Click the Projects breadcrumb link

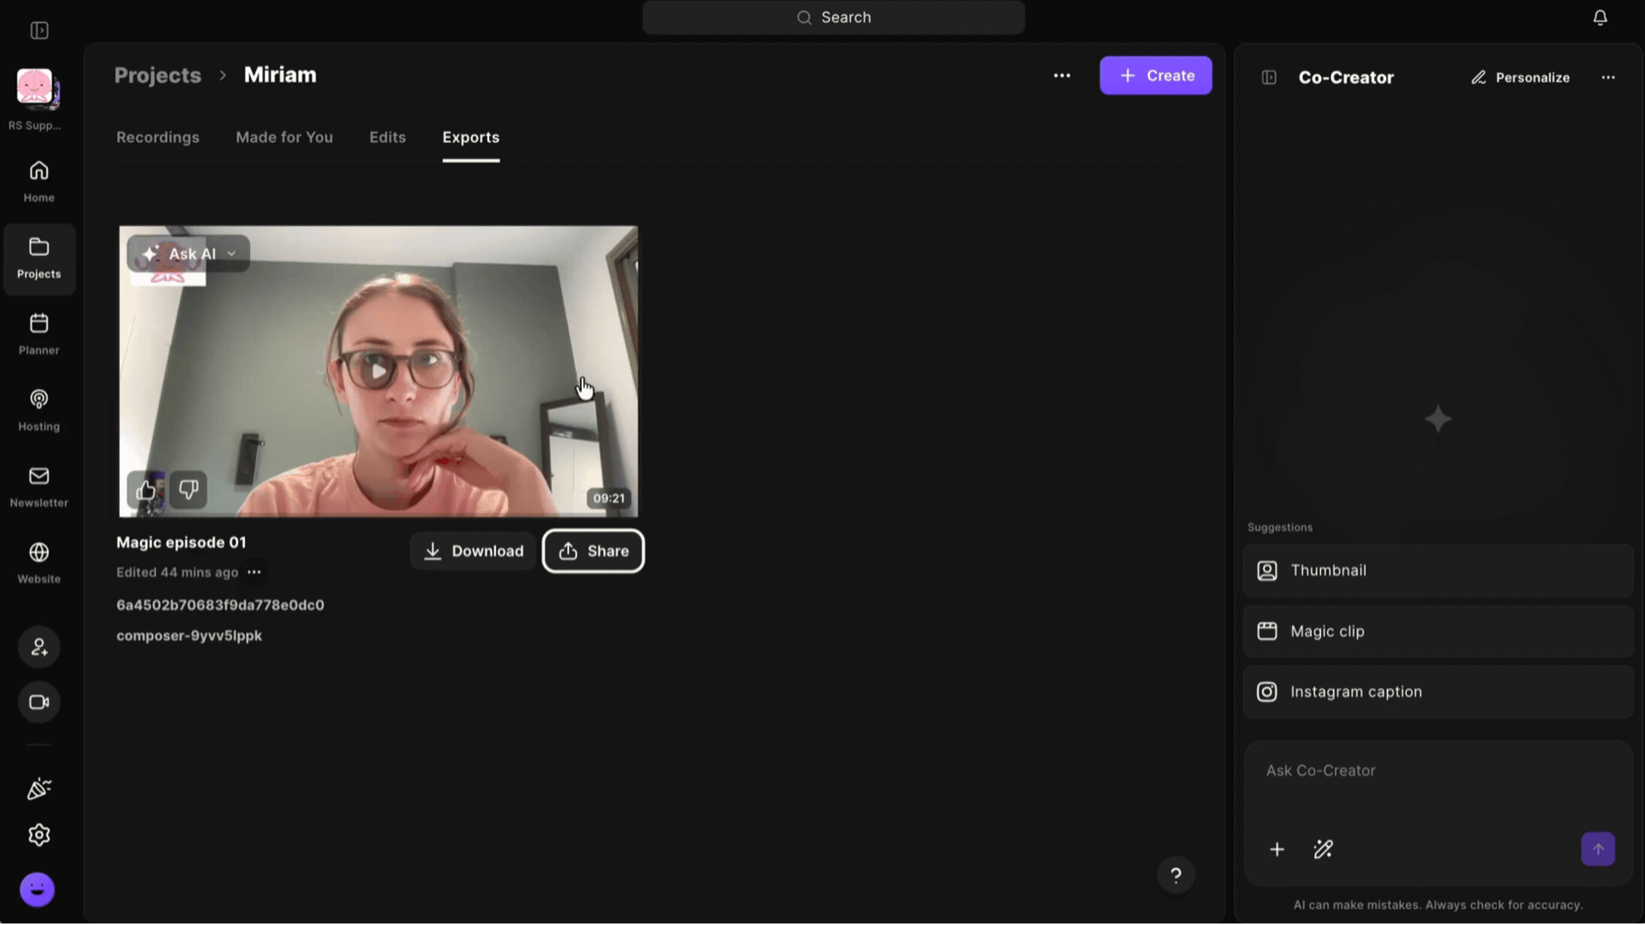click(158, 75)
